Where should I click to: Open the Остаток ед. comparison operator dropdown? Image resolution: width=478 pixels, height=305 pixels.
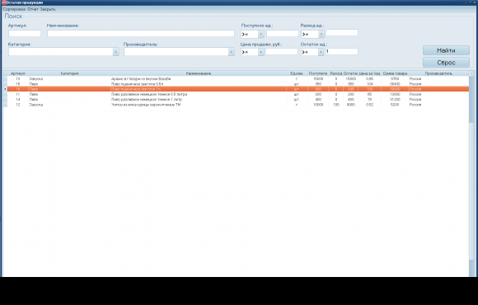[x=321, y=52]
